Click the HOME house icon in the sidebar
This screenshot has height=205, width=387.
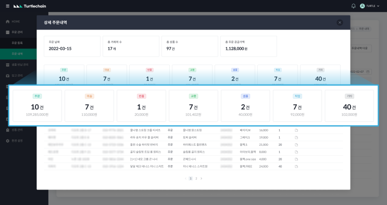[8, 21]
